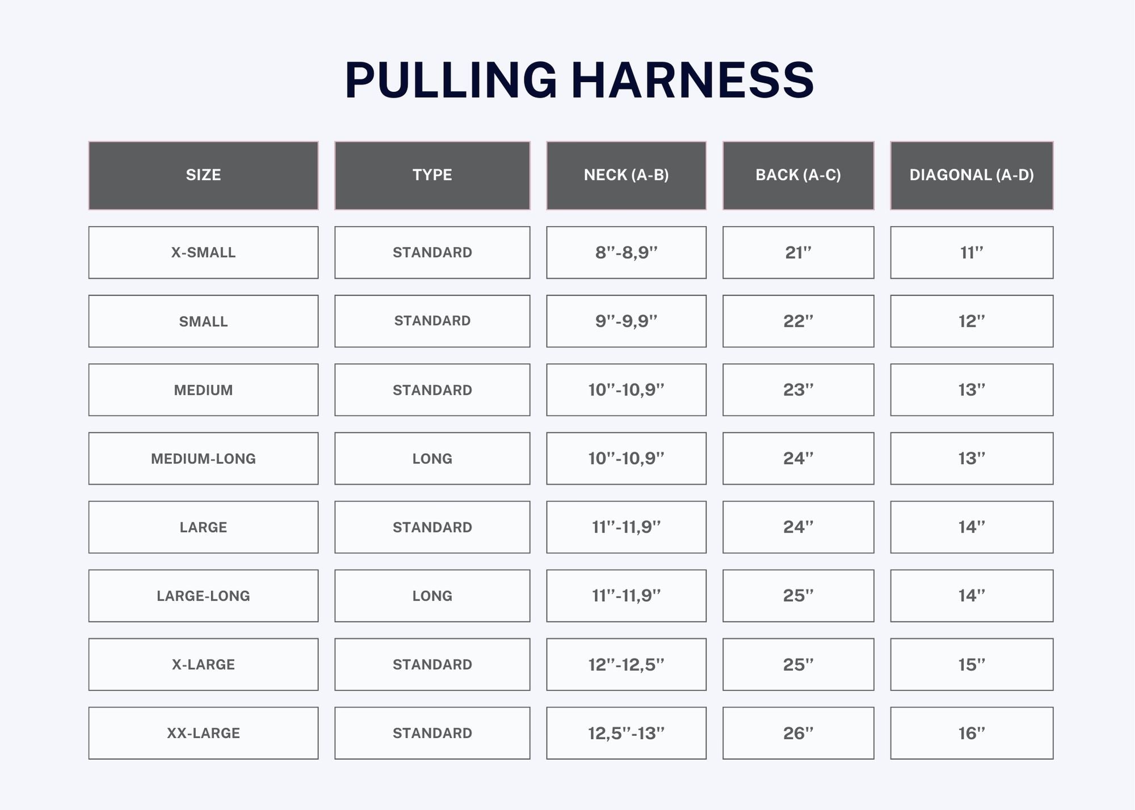Click the BACK (A-C) column header
This screenshot has height=810, width=1135.
click(798, 175)
